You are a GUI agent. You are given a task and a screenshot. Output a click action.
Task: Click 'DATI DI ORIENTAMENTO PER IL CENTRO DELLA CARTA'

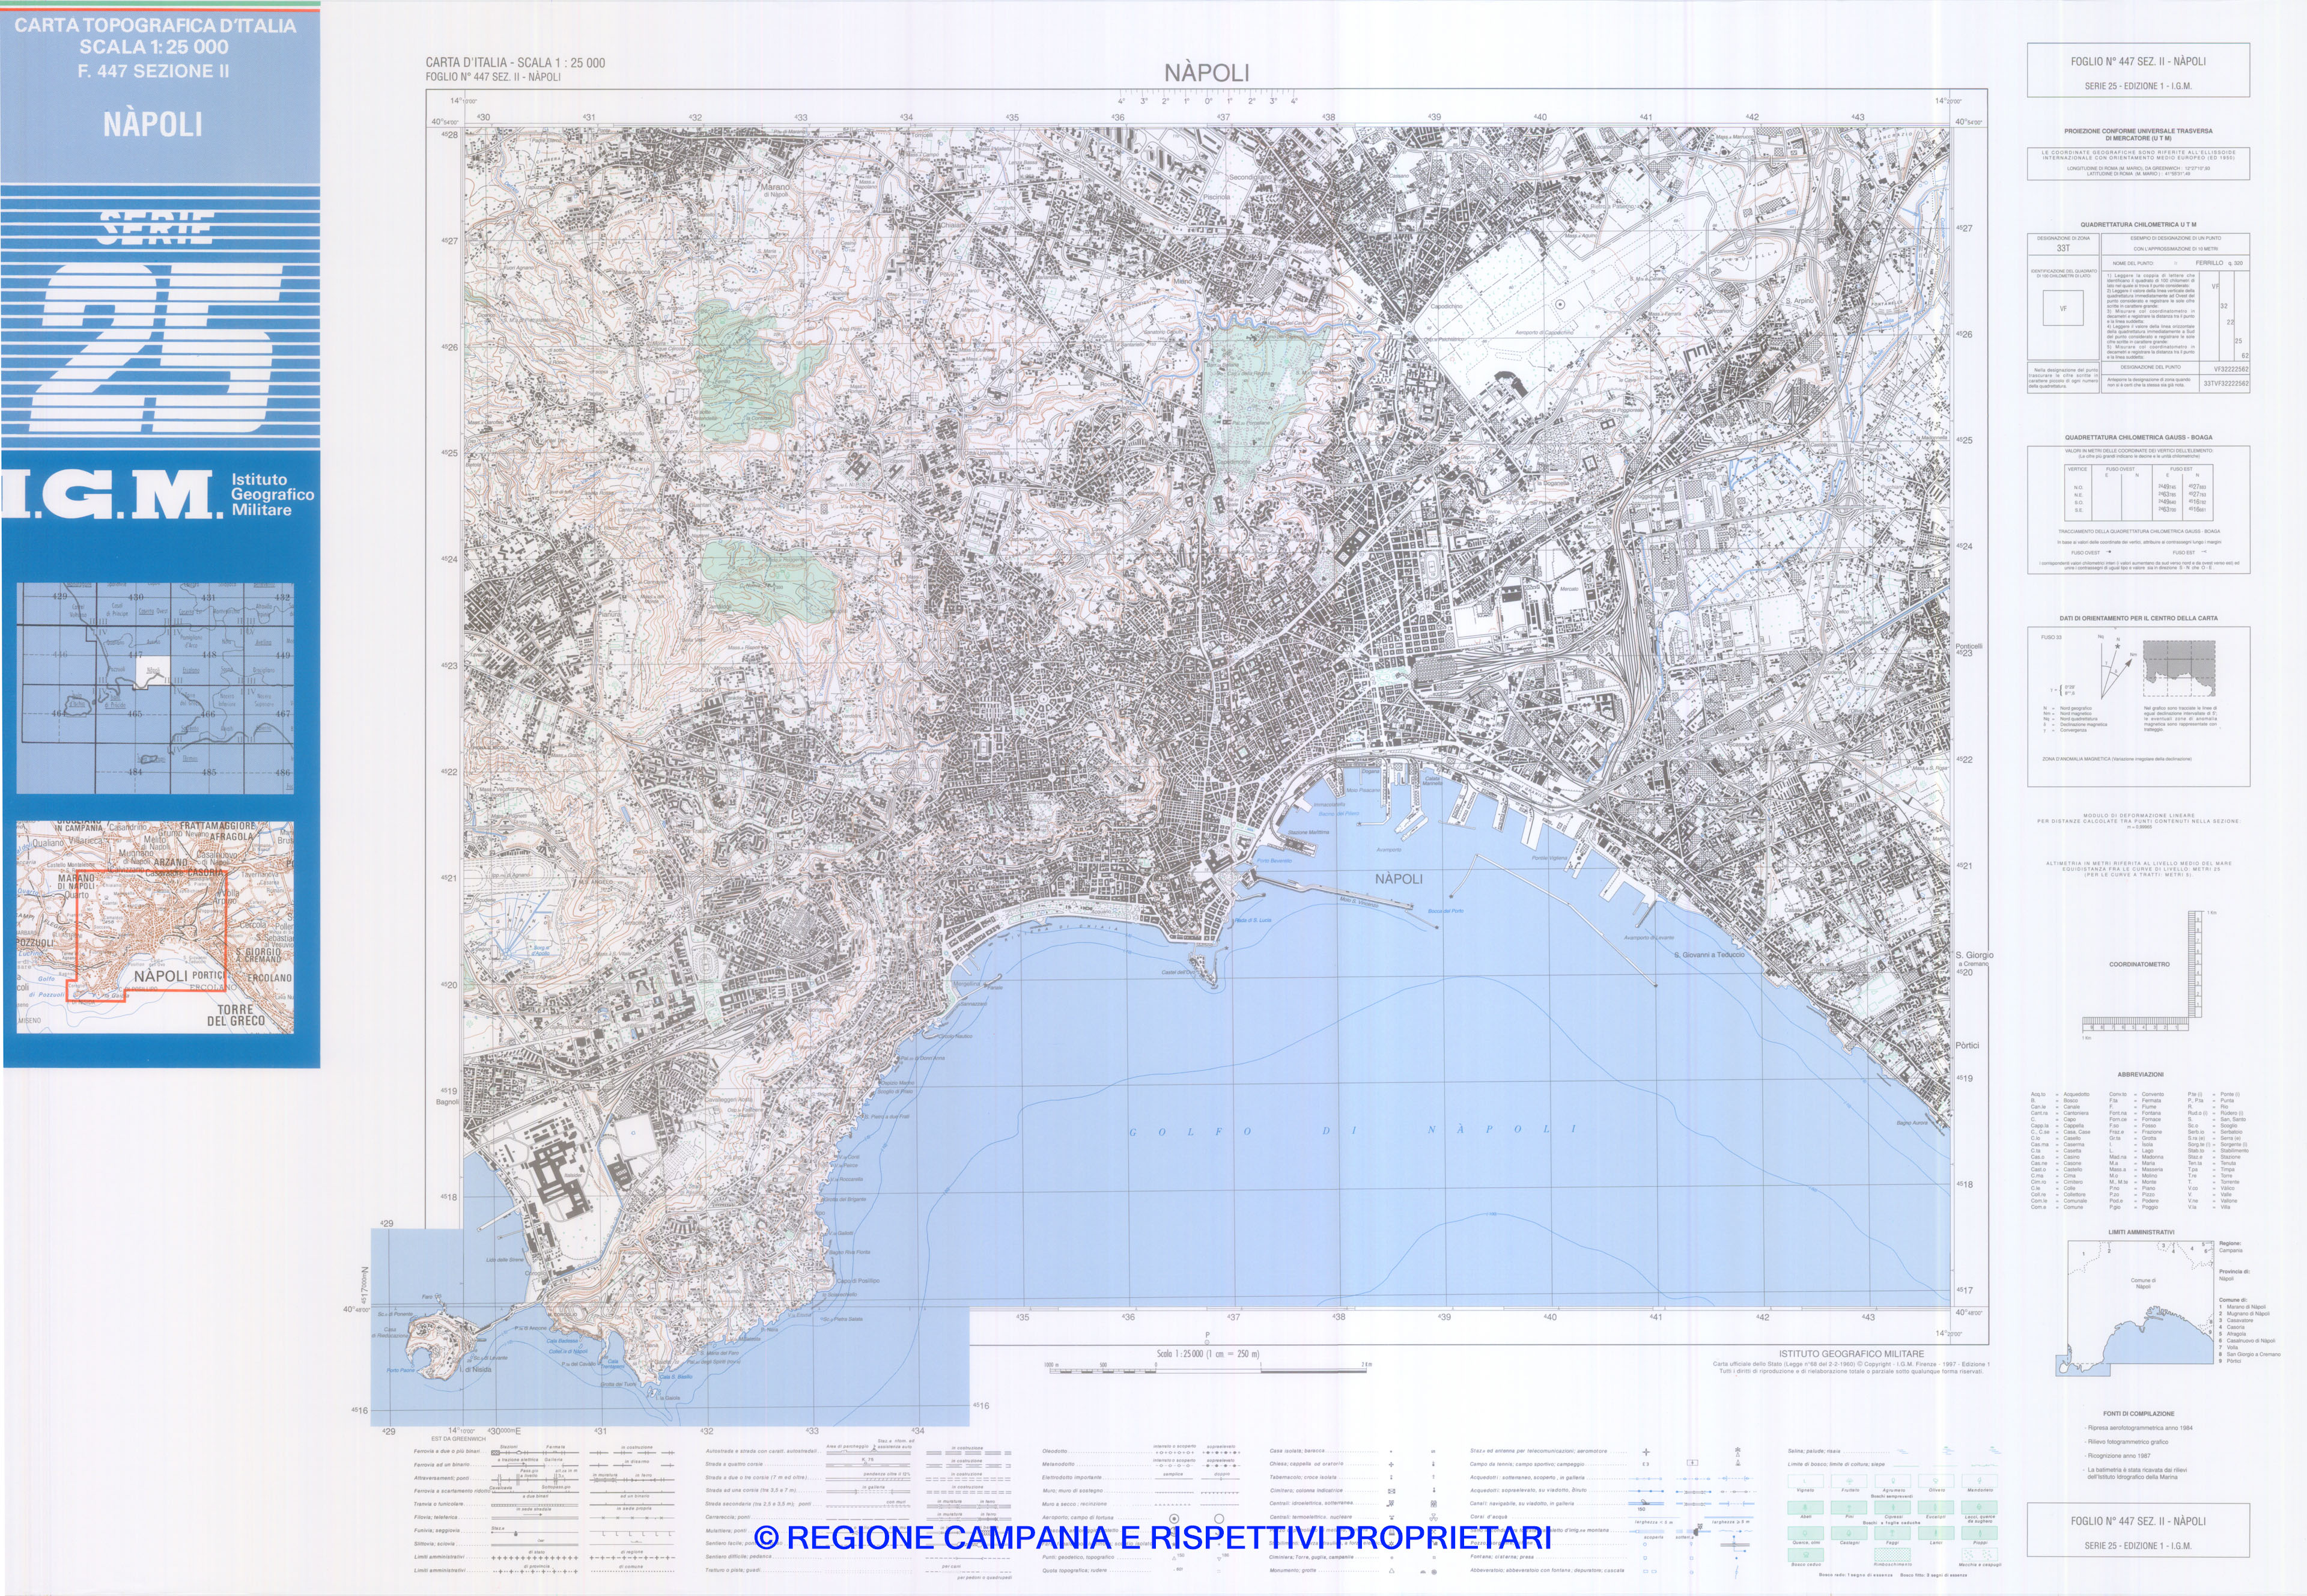click(x=2138, y=618)
